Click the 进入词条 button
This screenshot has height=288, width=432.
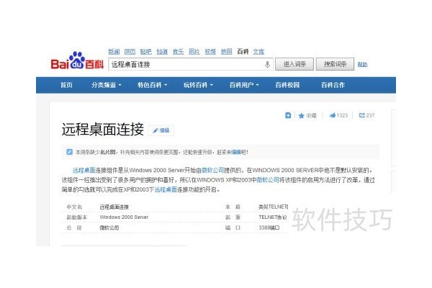294,64
